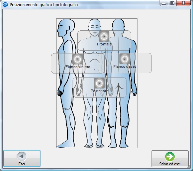This screenshot has height=171, width=193.
Task: Click Salva ed esci button
Action: [x=170, y=159]
